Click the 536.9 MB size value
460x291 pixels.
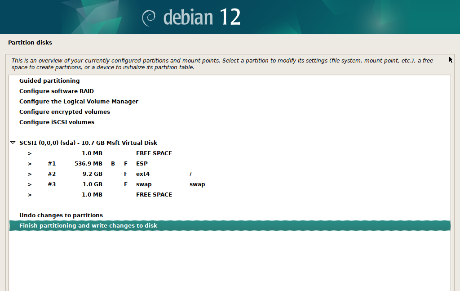(x=88, y=164)
